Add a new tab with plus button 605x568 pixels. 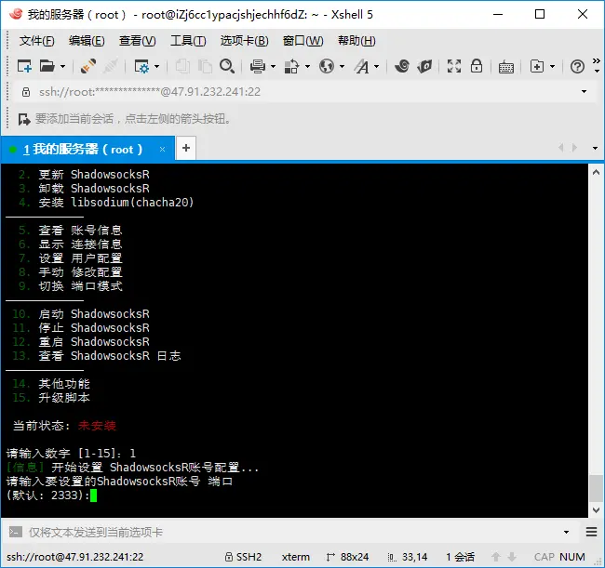pos(186,148)
